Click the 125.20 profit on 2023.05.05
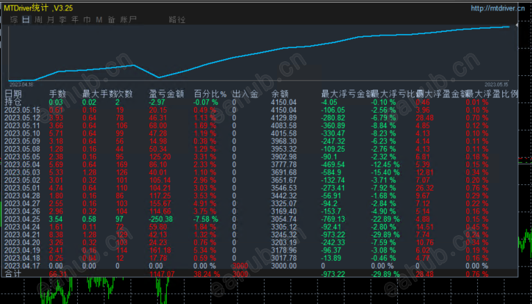The width and height of the screenshot is (532, 304). (160, 157)
